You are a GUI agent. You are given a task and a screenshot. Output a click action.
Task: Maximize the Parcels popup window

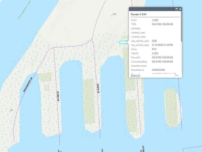click(177, 9)
